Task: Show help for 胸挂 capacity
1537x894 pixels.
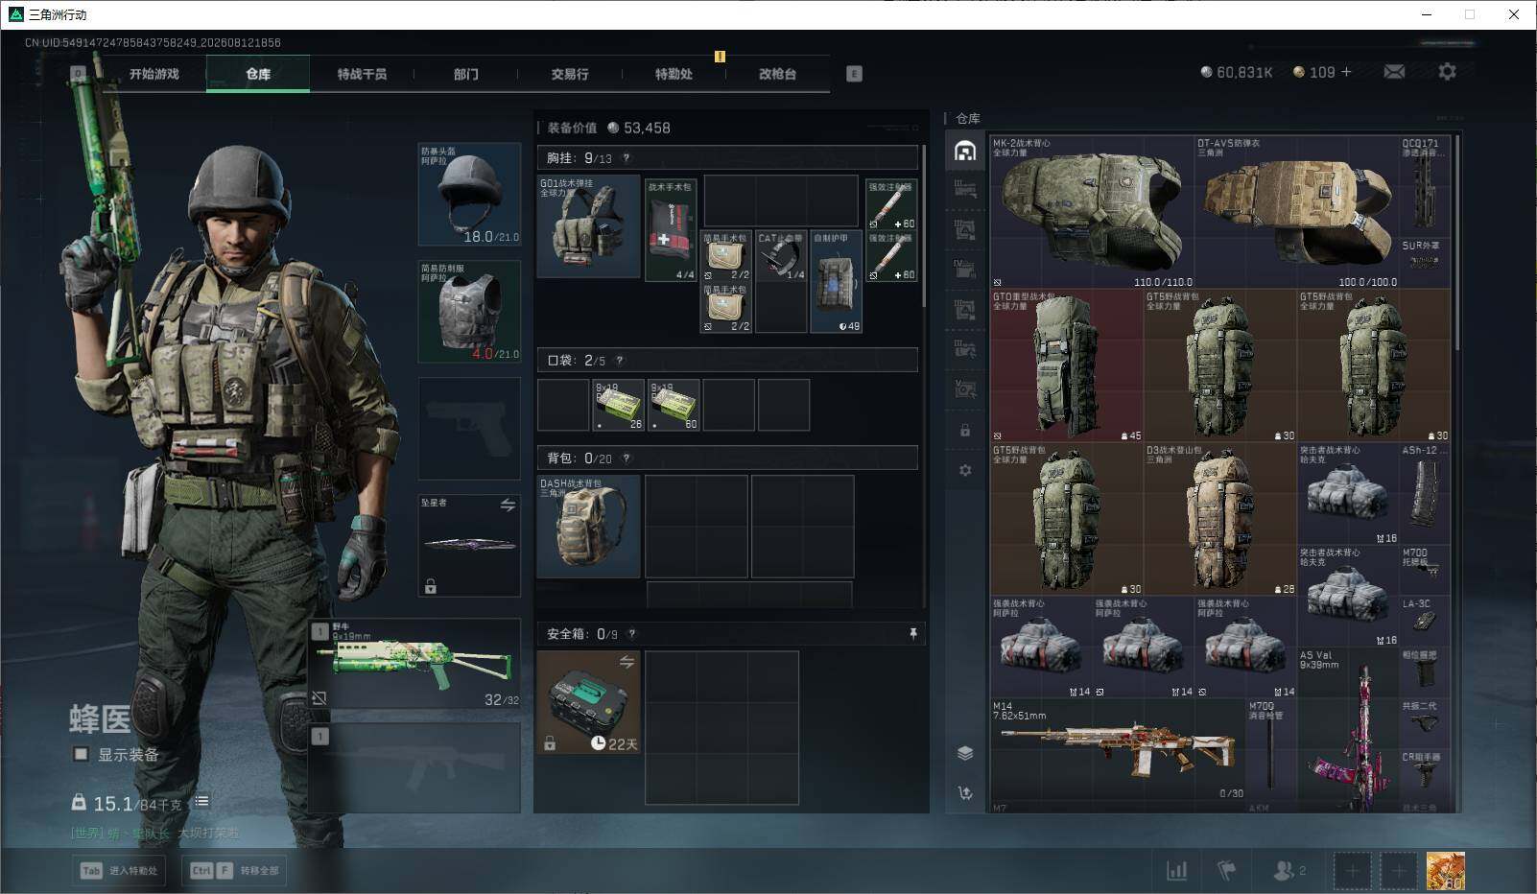Action: pyautogui.click(x=627, y=158)
